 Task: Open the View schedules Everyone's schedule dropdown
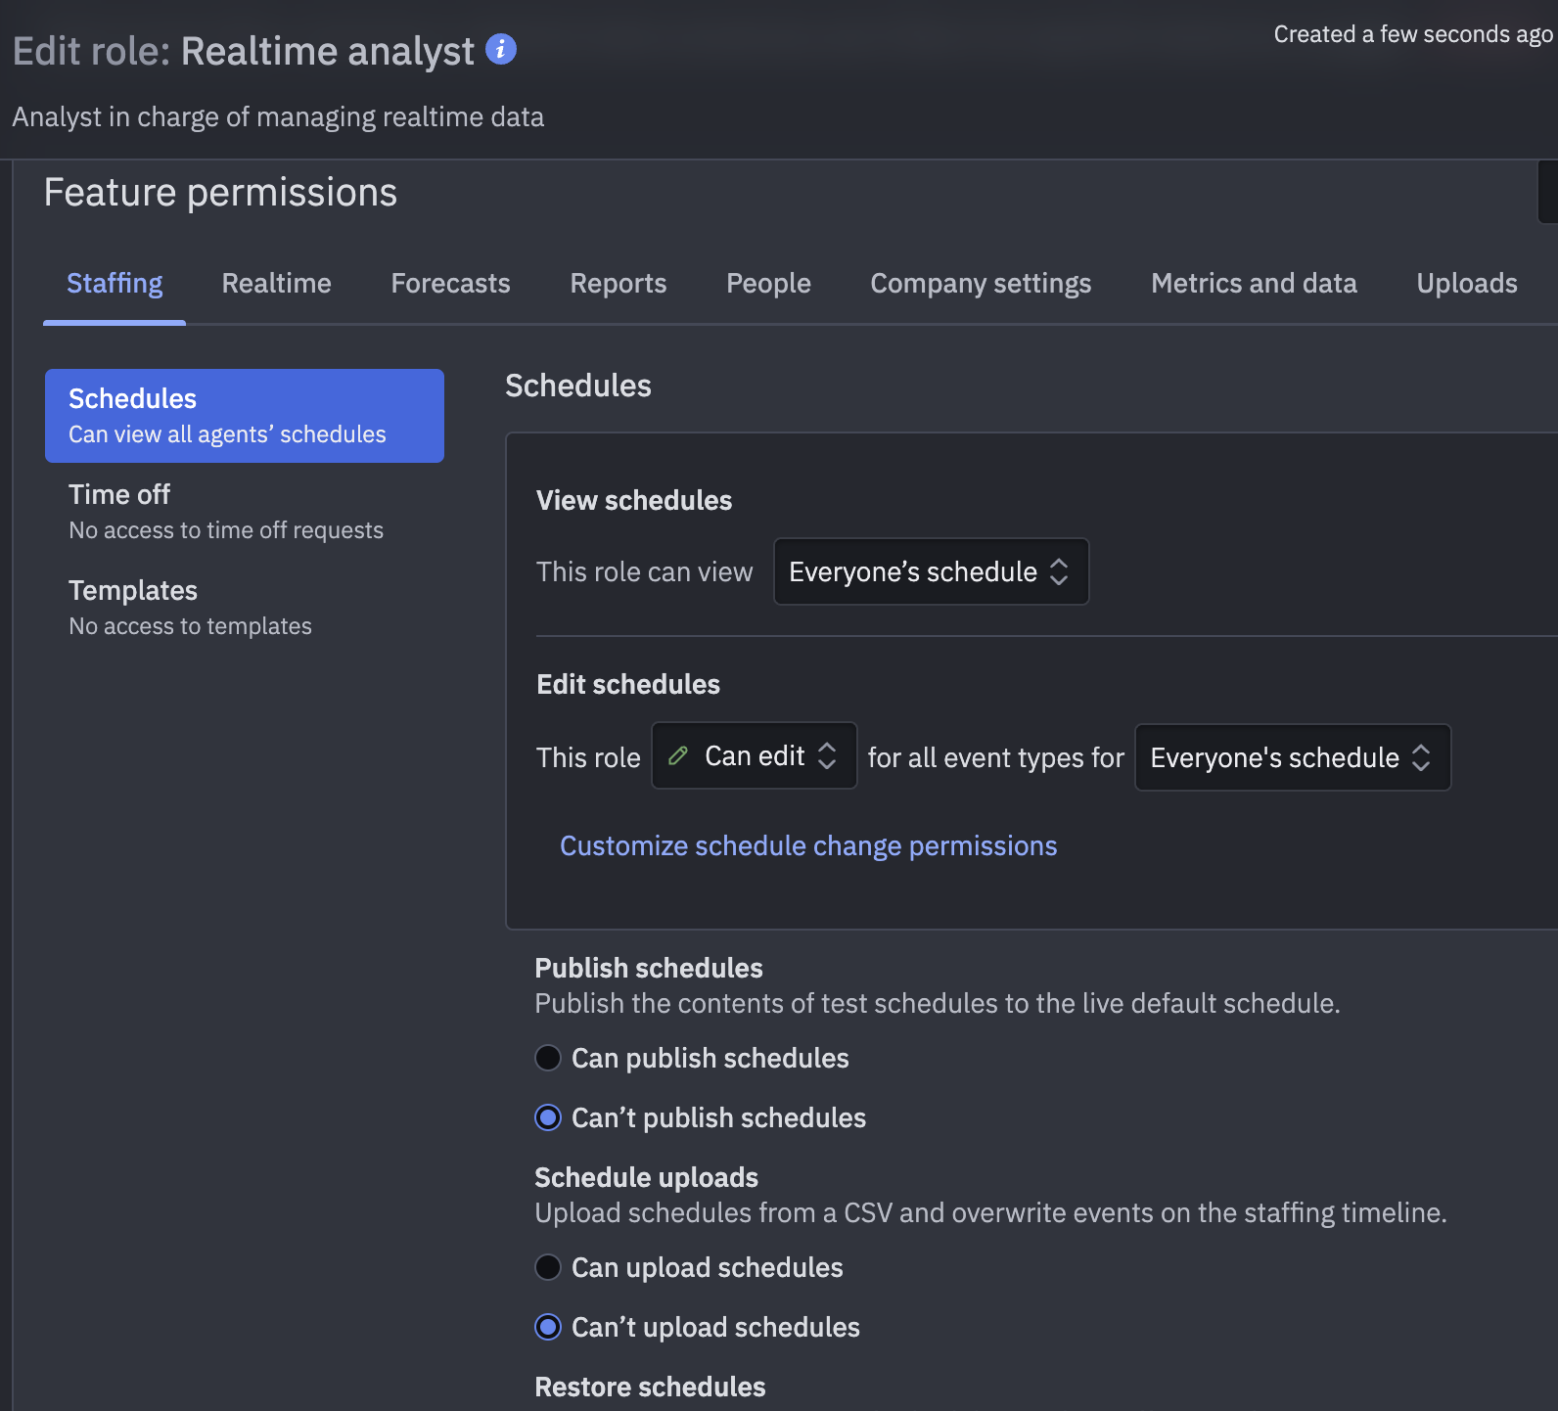point(931,571)
